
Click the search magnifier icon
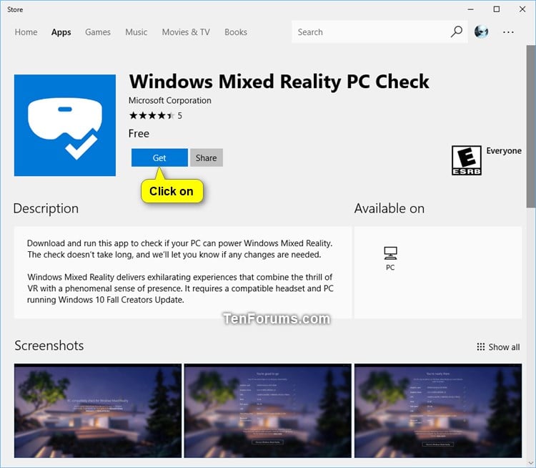click(x=457, y=31)
